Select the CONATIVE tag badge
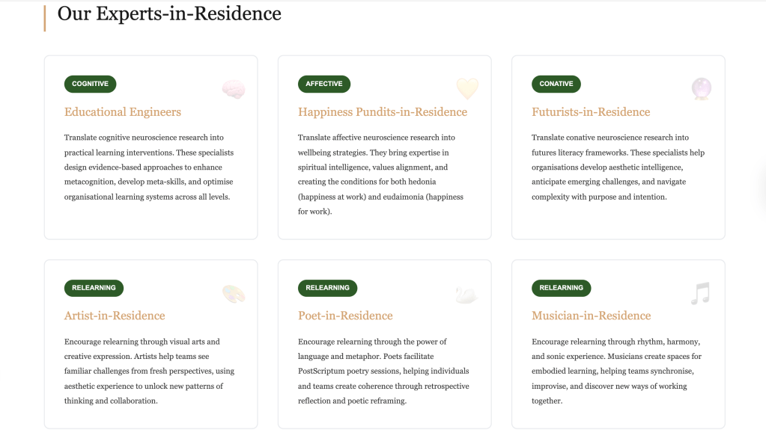This screenshot has width=766, height=433. 556,85
